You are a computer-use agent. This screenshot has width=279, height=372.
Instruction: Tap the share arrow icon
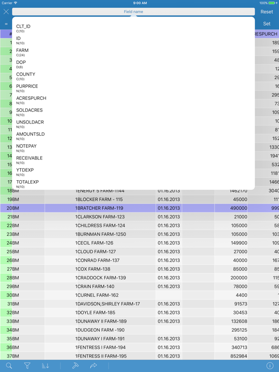pos(93,366)
